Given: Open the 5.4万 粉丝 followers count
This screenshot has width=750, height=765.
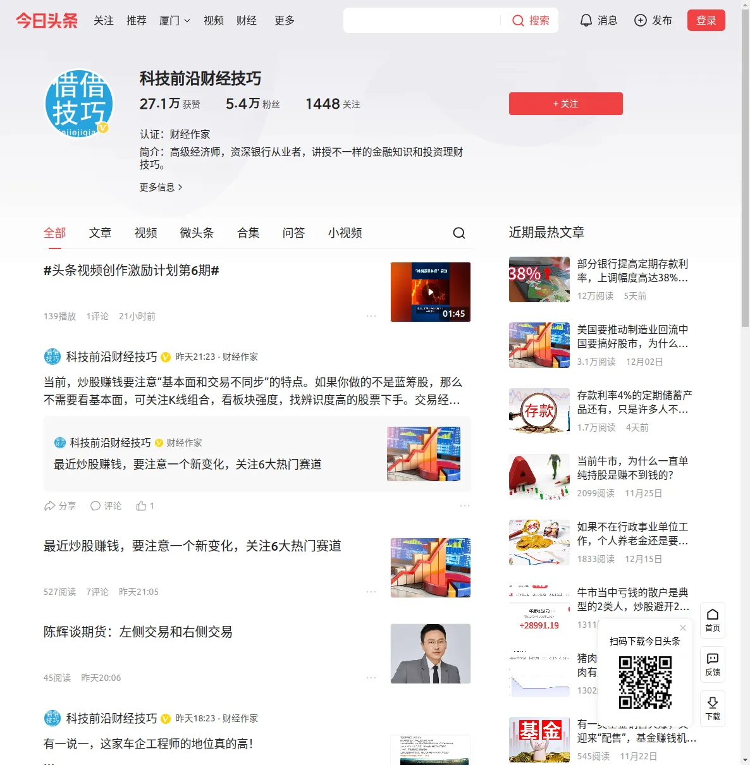Looking at the screenshot, I should pos(253,104).
